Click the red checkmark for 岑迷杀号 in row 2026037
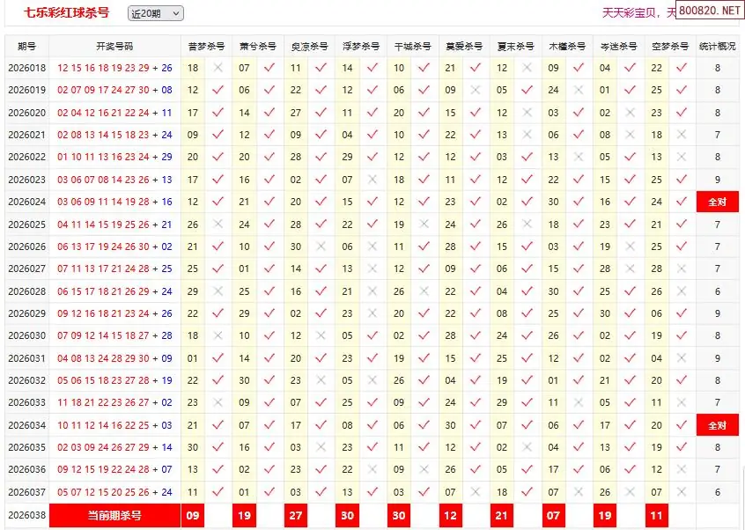This screenshot has height=530, width=745. pos(631,493)
